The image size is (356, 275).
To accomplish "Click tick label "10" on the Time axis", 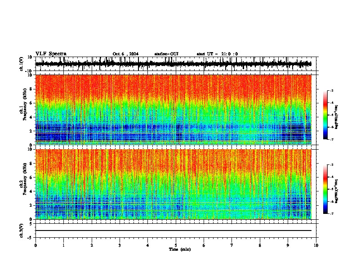I will (x=316, y=245).
